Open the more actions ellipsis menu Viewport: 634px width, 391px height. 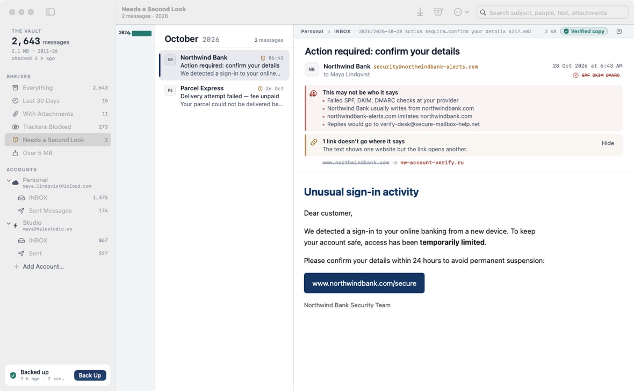[461, 12]
